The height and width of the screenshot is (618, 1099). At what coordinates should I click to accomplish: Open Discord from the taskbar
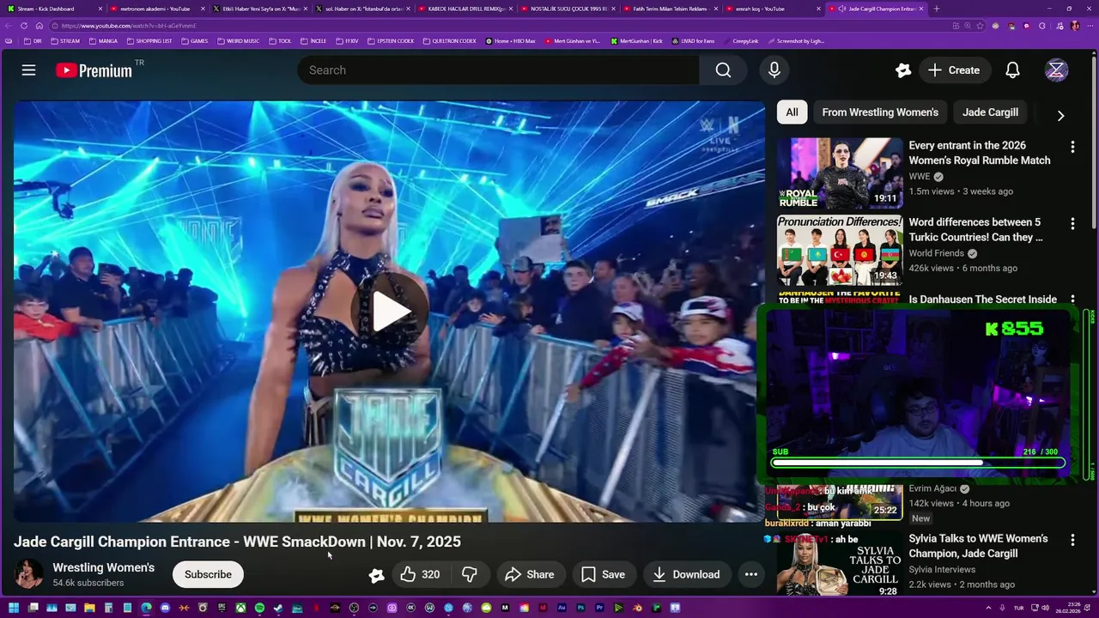pyautogui.click(x=165, y=609)
